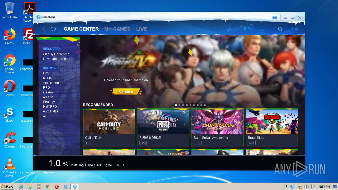Open the Brawl Stars game card
Image resolution: width=338 pixels, height=190 pixels.
[272, 128]
